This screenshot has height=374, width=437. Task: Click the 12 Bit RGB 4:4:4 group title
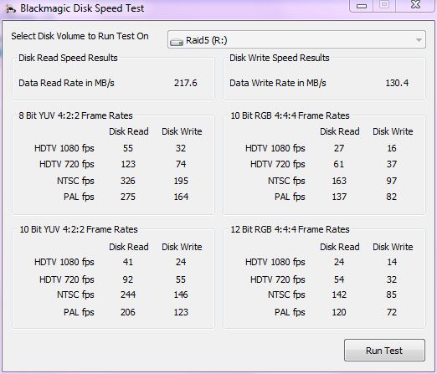click(290, 229)
